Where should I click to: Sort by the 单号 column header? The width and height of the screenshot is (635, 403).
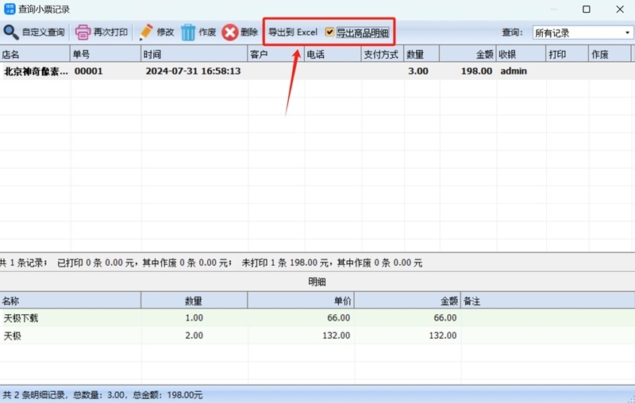point(106,54)
